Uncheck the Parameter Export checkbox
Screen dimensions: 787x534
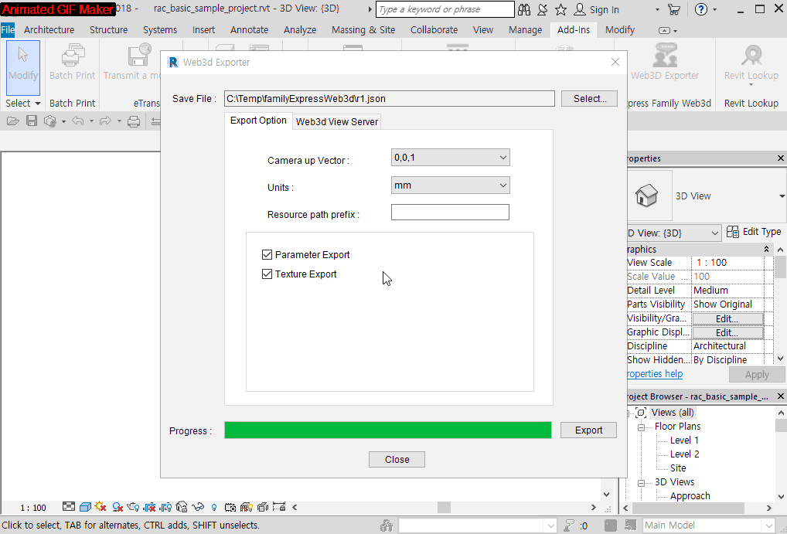[267, 254]
